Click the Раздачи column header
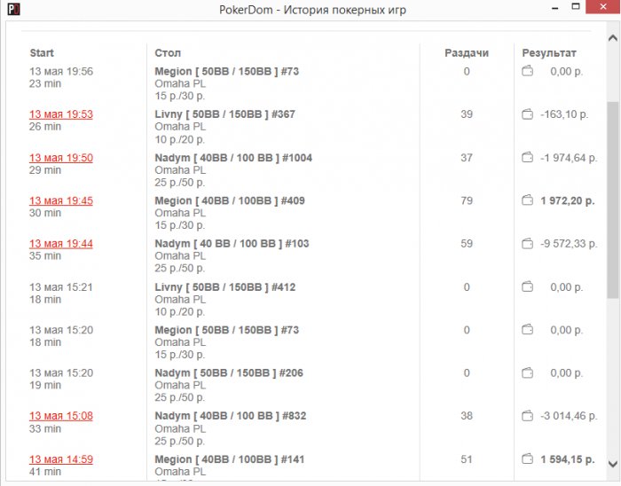The width and height of the screenshot is (621, 486). click(x=467, y=53)
